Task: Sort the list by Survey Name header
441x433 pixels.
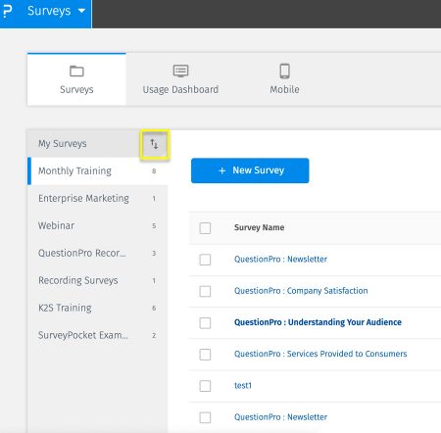Action: point(259,227)
